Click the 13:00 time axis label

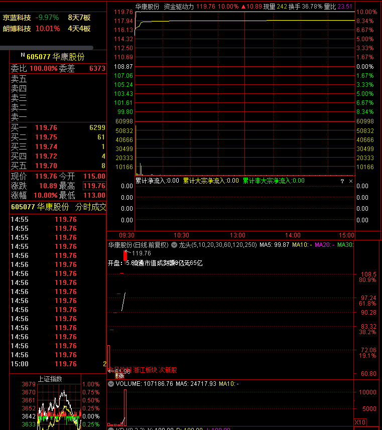click(237, 235)
